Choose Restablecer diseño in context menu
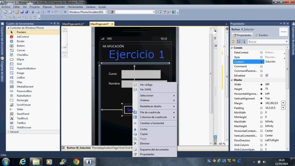 (x=155, y=107)
